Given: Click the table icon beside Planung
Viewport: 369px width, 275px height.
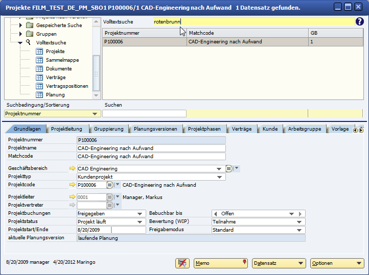Looking at the screenshot, I should tap(39, 94).
